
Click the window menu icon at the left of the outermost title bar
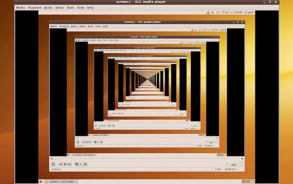17,2
